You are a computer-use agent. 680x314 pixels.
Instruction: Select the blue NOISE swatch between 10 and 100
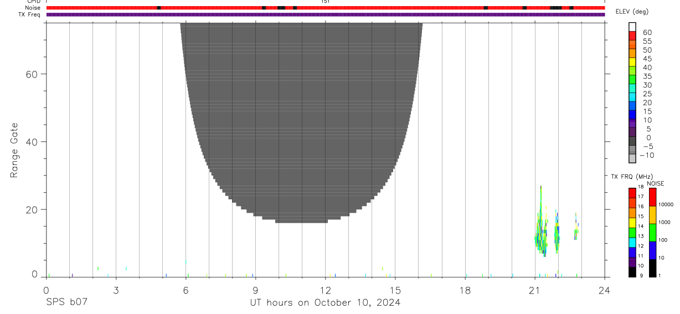coord(653,250)
